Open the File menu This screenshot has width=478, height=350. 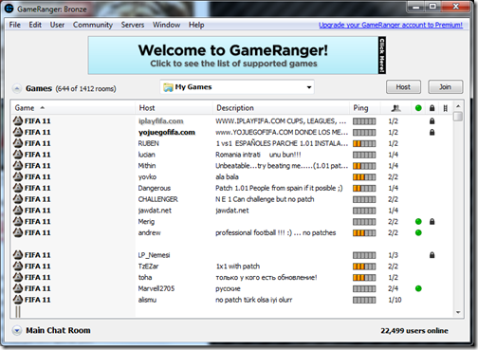click(15, 25)
